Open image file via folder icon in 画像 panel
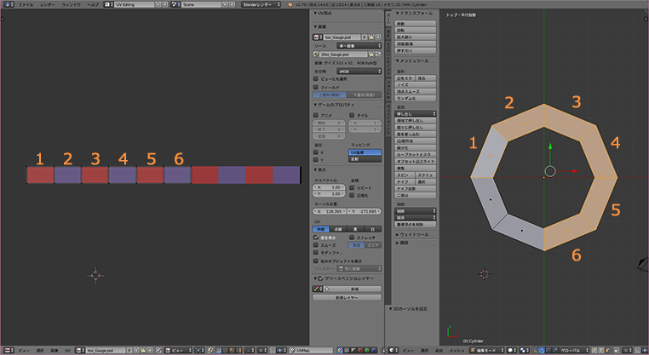The image size is (649, 355). (371, 37)
